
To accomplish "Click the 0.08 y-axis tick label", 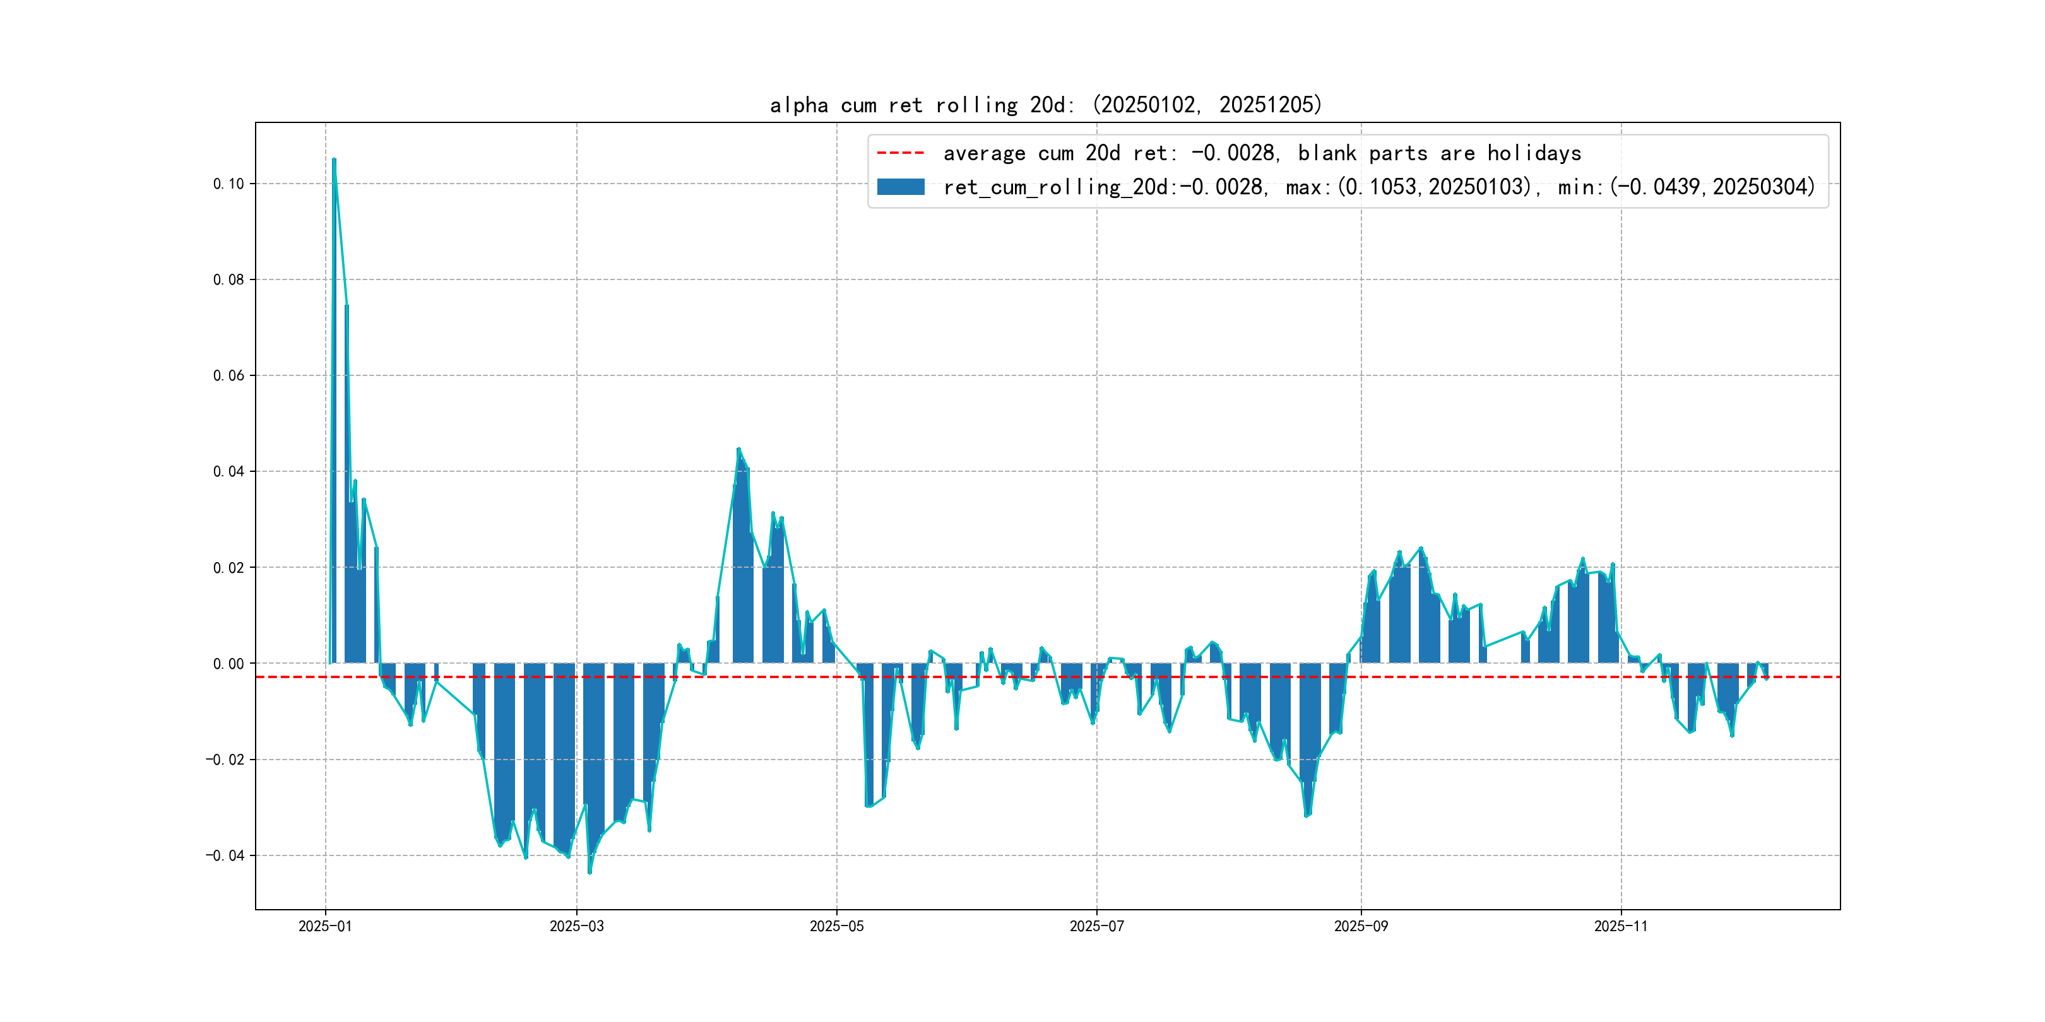I will coord(228,279).
